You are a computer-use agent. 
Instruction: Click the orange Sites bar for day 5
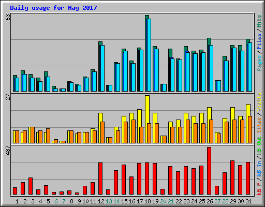pos(48,136)
